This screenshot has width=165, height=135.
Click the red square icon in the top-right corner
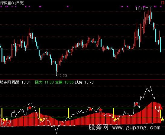(x=163, y=2)
